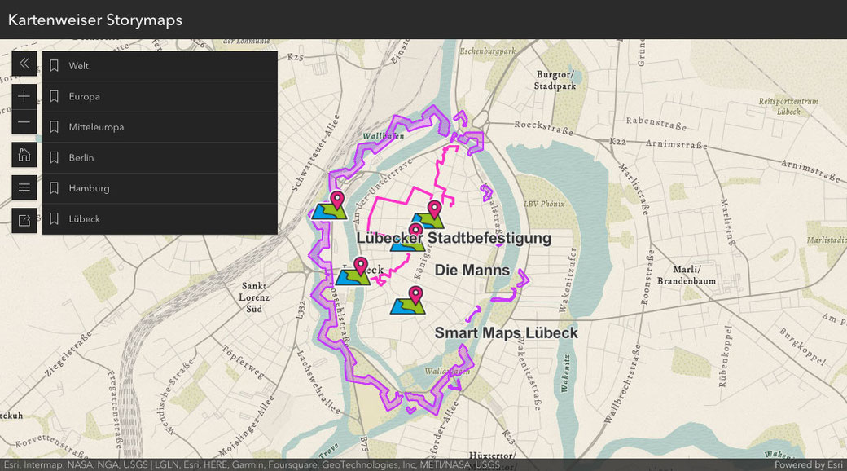Zoom in on the map with the plus button
Viewport: 847px width, 471px height.
click(24, 96)
